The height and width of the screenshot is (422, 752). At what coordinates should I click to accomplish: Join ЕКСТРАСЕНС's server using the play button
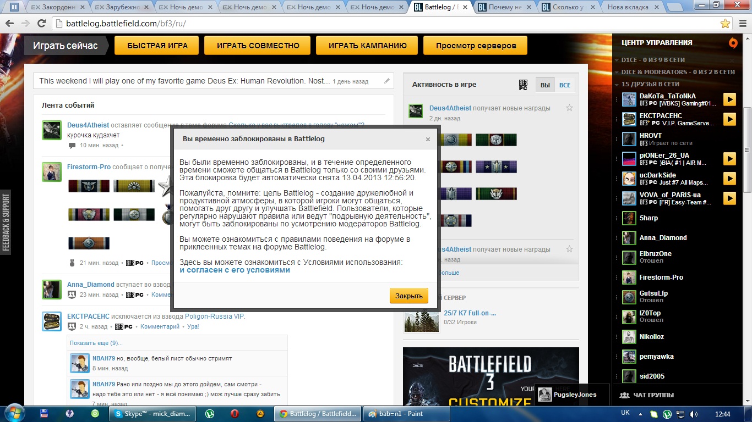[x=729, y=119]
